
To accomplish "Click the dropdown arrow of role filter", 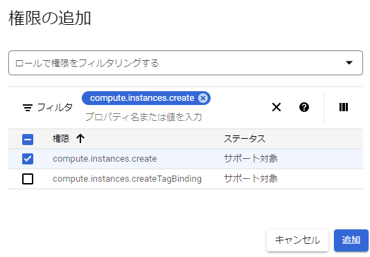I will [349, 63].
